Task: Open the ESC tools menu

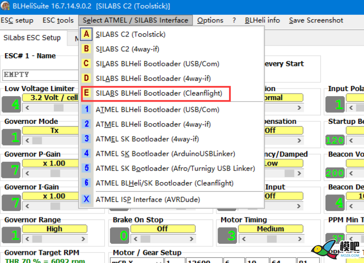Action: tap(58, 20)
